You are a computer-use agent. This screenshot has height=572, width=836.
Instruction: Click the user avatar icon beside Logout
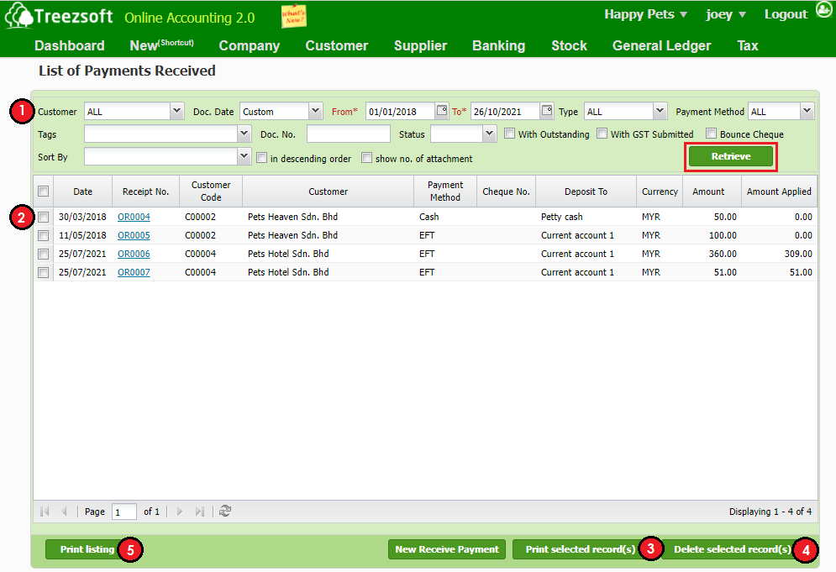(x=823, y=12)
